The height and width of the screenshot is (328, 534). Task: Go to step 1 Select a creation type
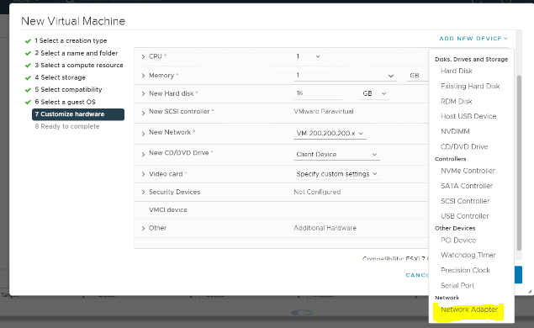71,41
